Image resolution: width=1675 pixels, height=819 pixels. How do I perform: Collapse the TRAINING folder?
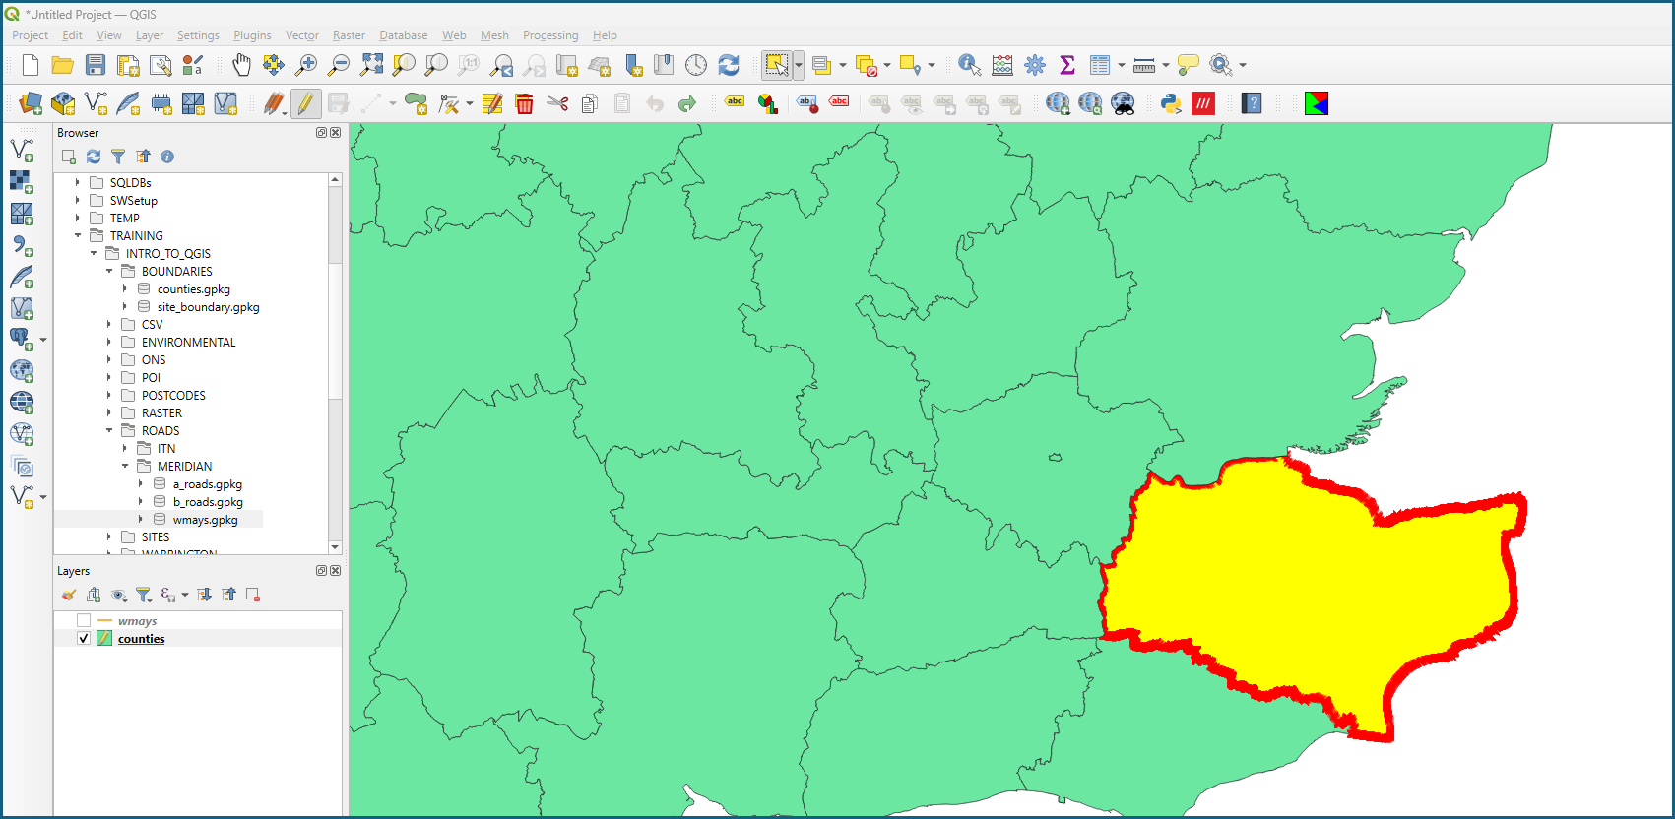[x=78, y=236]
